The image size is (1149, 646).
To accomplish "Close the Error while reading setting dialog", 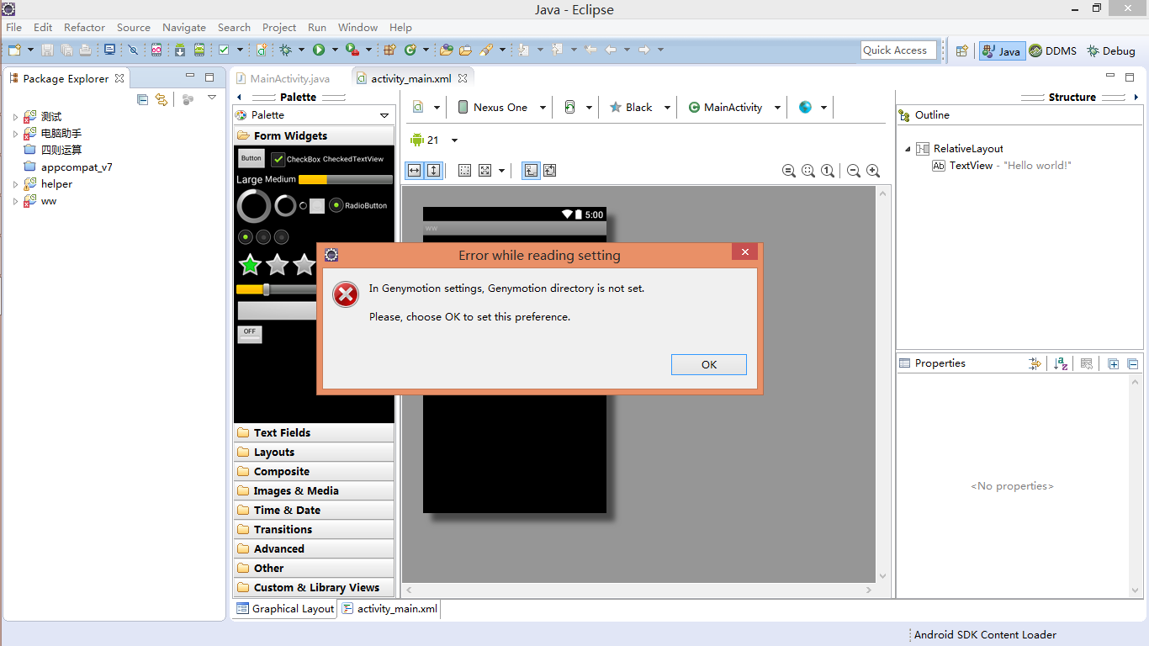I will (744, 252).
